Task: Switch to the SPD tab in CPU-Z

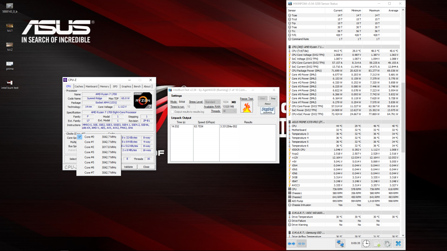Action: point(115,86)
